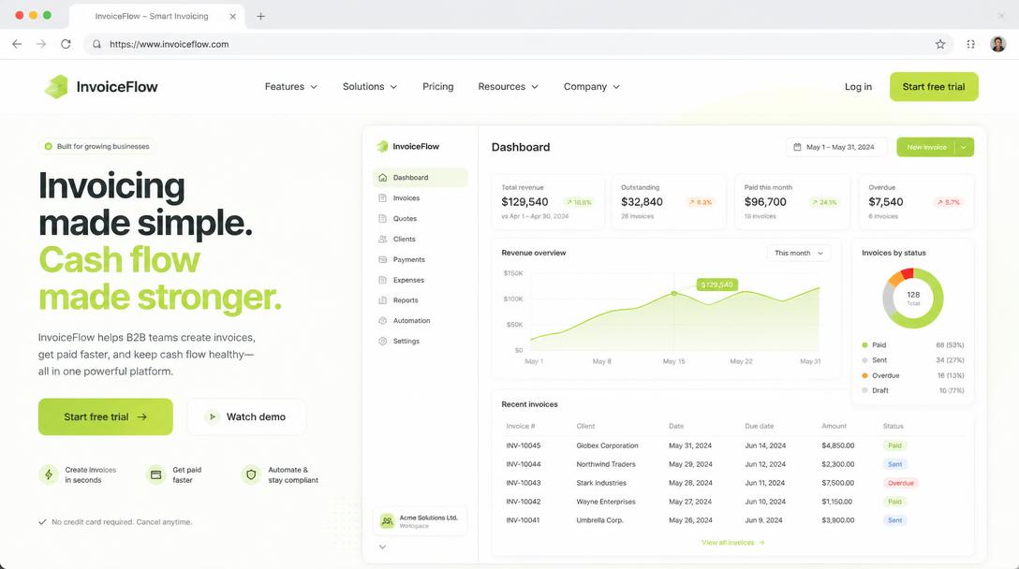This screenshot has height=569, width=1019.
Task: Click the $129,540 chart tooltip marker
Action: [716, 284]
